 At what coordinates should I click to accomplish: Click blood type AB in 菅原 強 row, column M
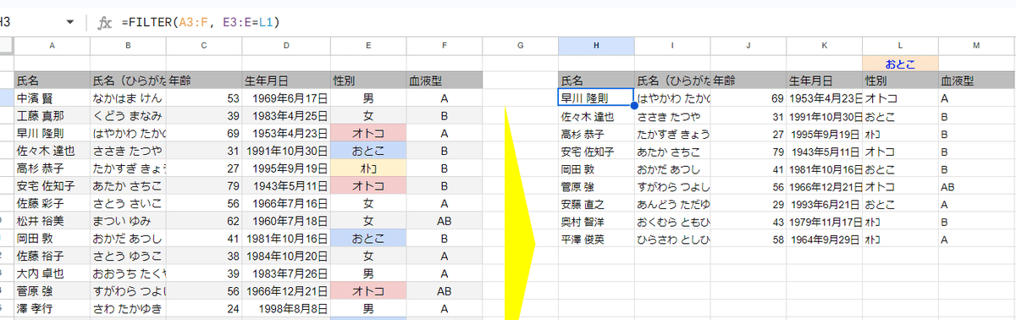tap(976, 186)
